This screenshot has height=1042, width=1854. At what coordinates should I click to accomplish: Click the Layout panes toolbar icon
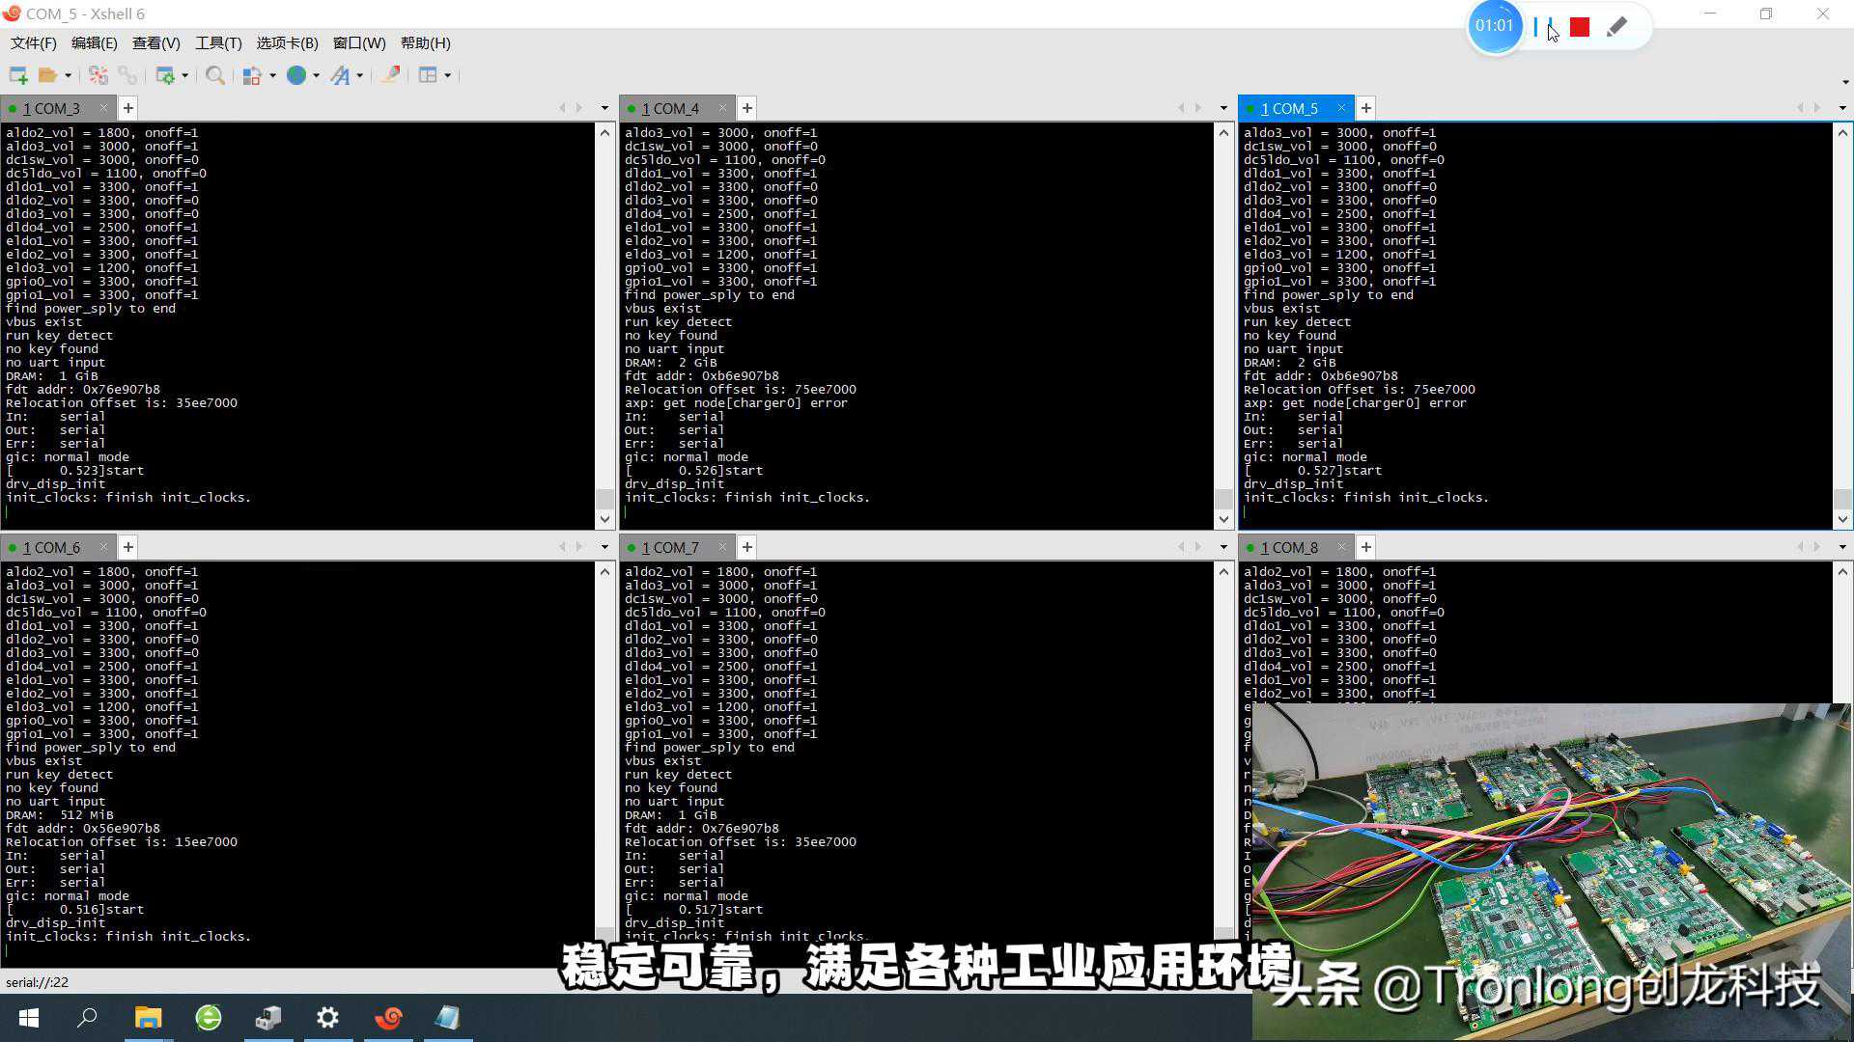[x=428, y=75]
